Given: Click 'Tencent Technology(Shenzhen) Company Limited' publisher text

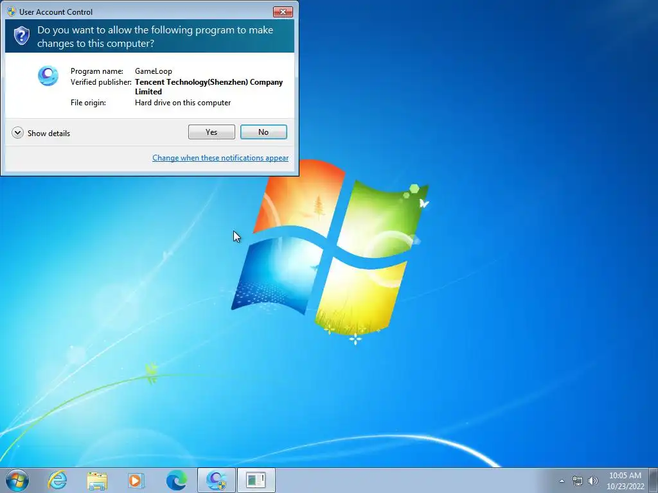Looking at the screenshot, I should pyautogui.click(x=209, y=87).
